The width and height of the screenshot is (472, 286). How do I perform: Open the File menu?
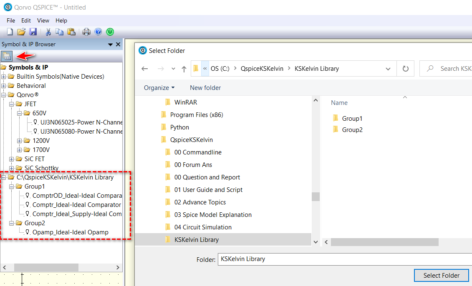click(11, 20)
